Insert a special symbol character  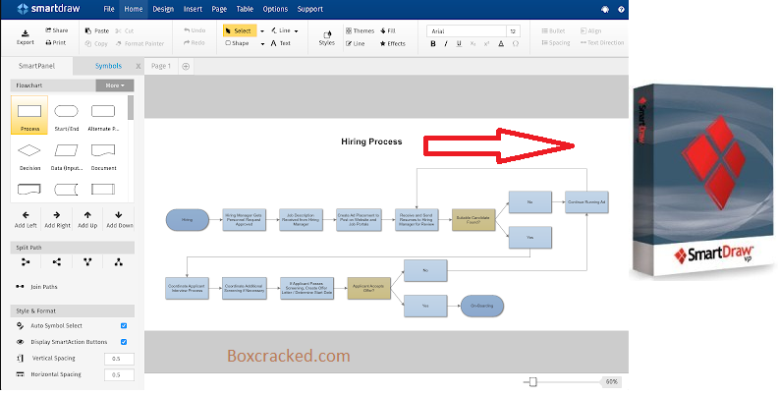516,43
